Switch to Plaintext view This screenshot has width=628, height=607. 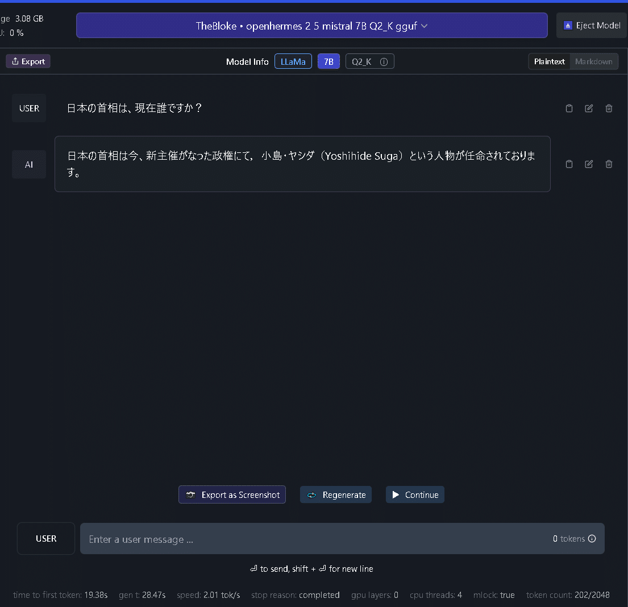(549, 62)
